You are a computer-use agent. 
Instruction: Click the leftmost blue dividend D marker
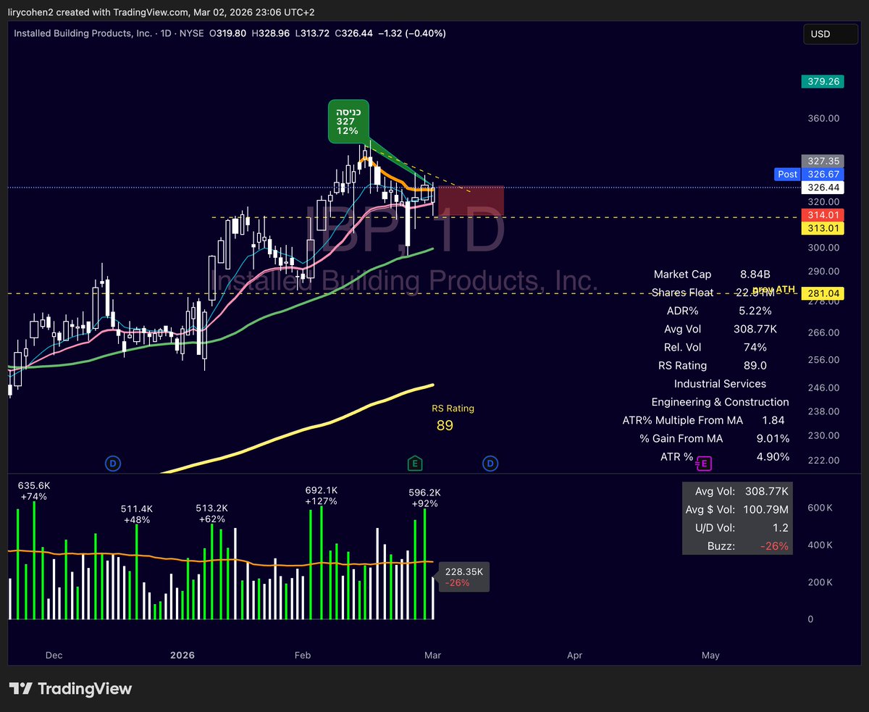point(112,463)
